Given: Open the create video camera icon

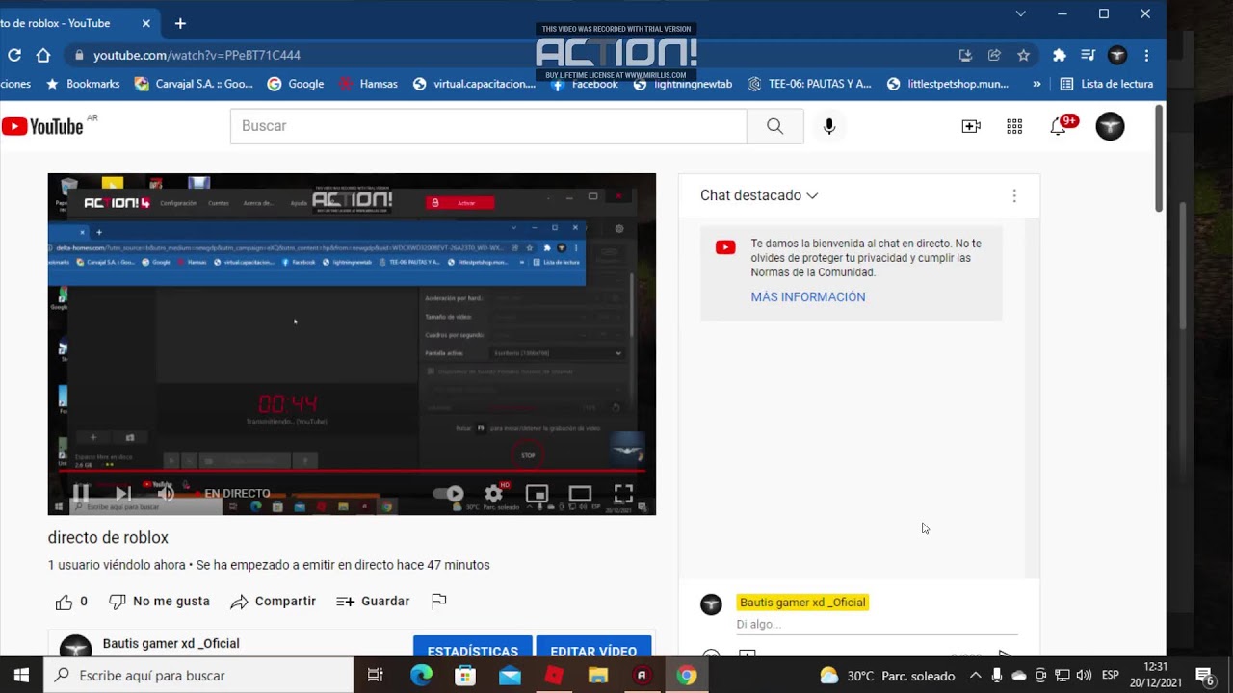Looking at the screenshot, I should (971, 126).
